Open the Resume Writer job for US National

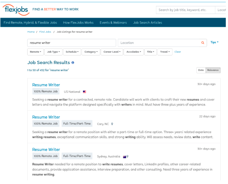click(46, 85)
